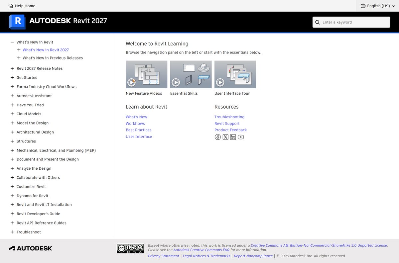Expand the Revit Developer's Guide node

12,214
